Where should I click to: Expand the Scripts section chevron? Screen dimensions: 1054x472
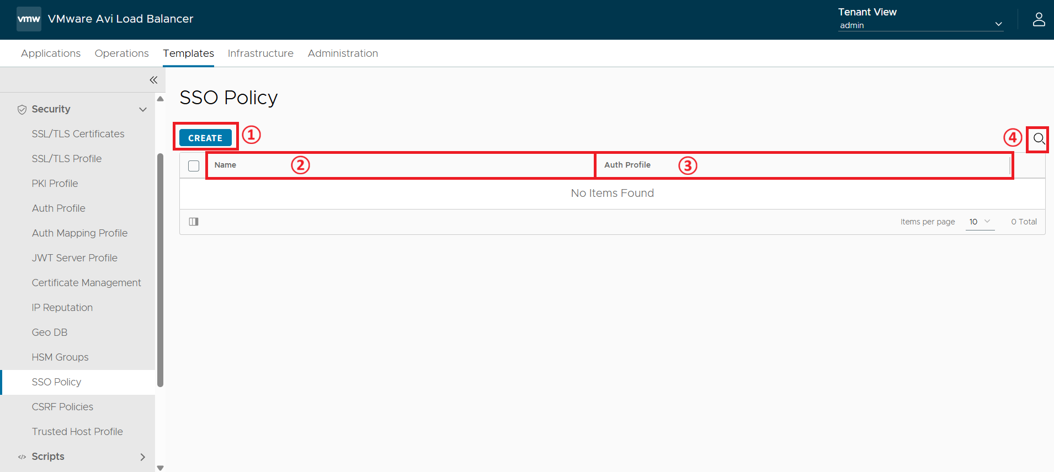[x=143, y=457]
